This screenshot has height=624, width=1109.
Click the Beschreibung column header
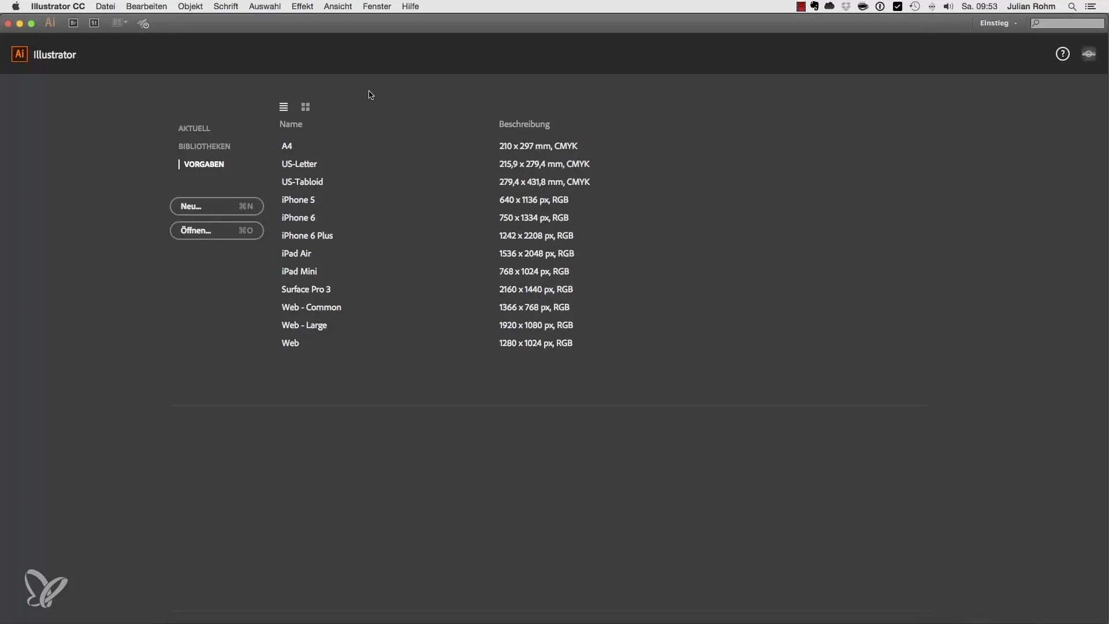coord(524,124)
